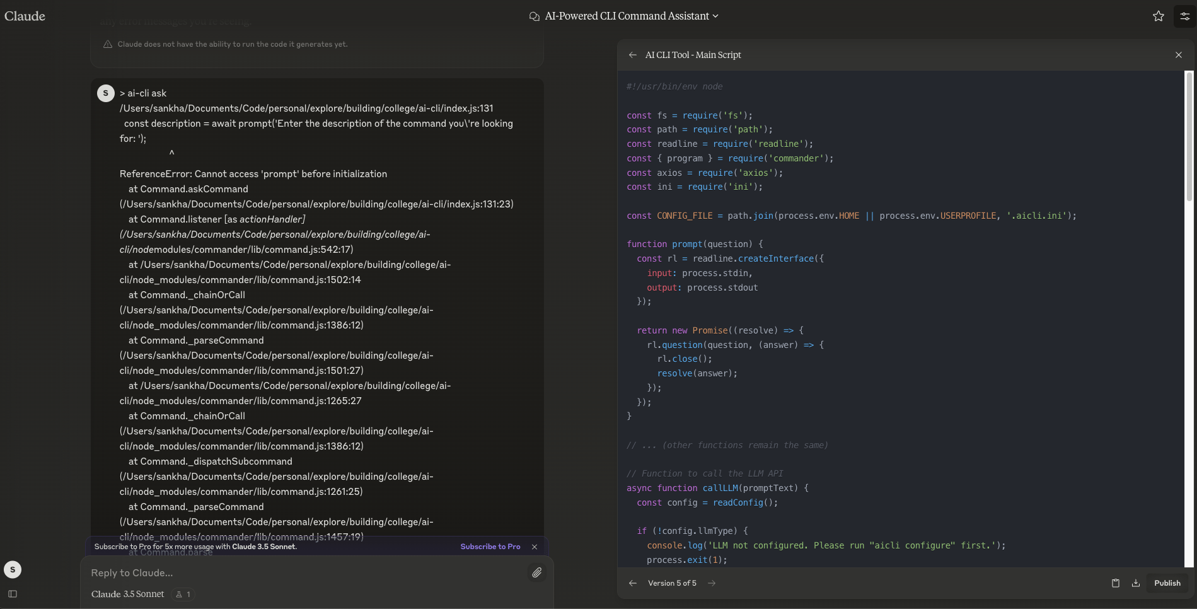Click the 'at Command._dispatchSubcommand' stack line
The width and height of the screenshot is (1197, 609).
click(211, 461)
